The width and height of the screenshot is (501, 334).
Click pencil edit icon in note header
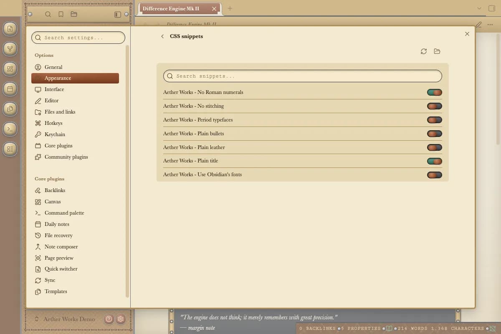(x=478, y=25)
